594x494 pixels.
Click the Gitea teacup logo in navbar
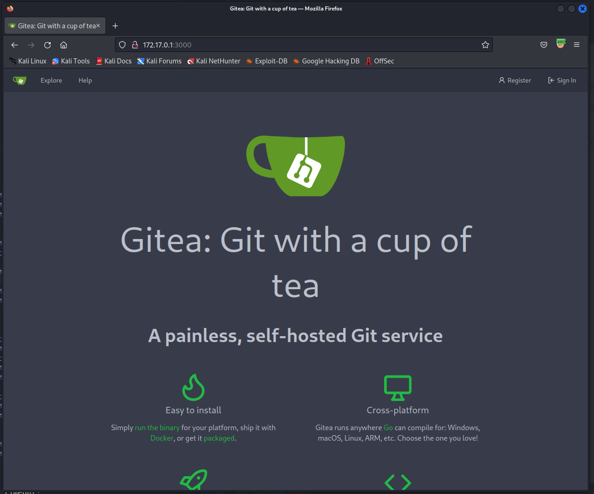[x=20, y=81]
